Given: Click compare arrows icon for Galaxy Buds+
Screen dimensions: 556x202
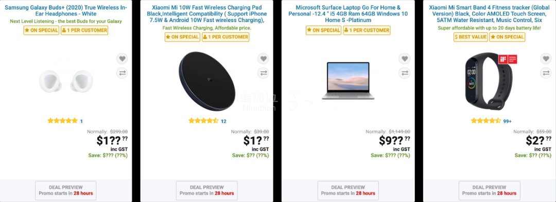Looking at the screenshot, I should click(121, 73).
